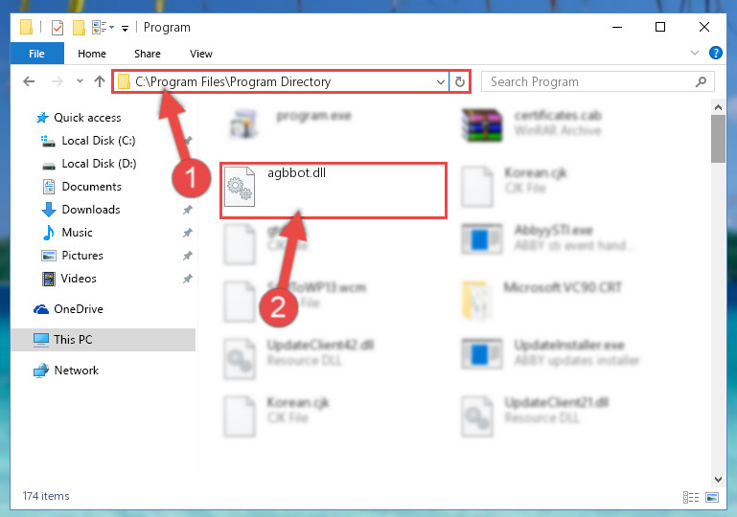Open the Customize Quick Access Toolbar dropdown
The width and height of the screenshot is (737, 517).
pos(125,29)
